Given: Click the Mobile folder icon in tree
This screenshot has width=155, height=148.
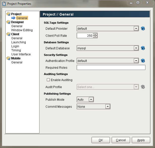Looking at the screenshot, I should 8,58.
